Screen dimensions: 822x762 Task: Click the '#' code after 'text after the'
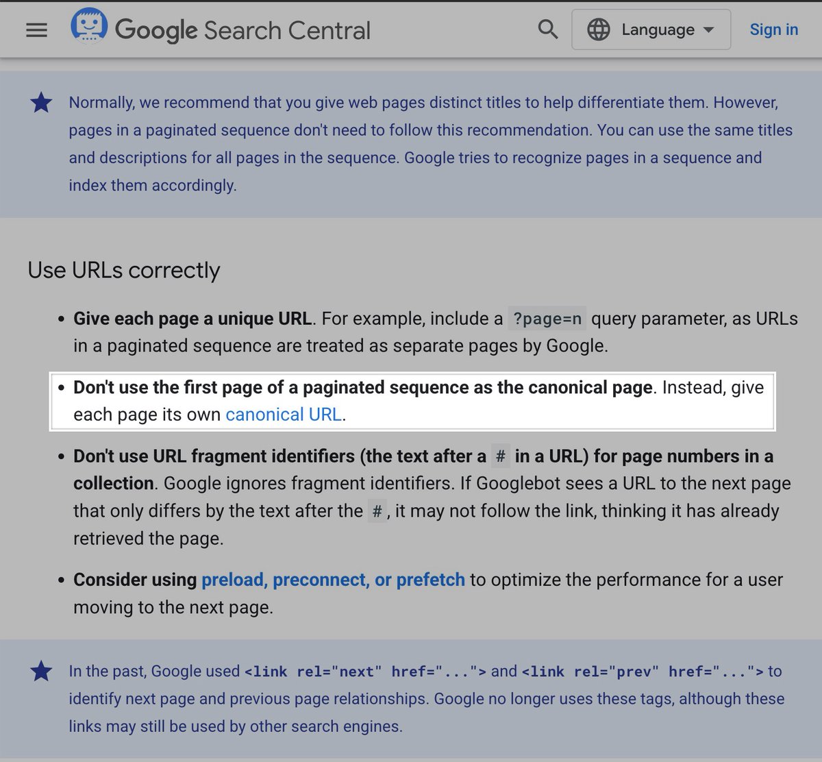click(377, 511)
